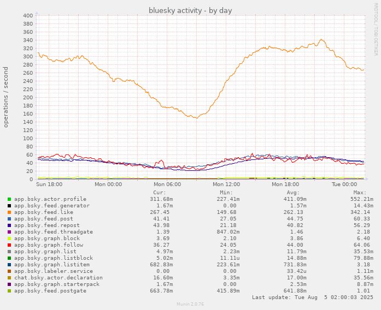Click the 'Max:' column header

pyautogui.click(x=360, y=193)
